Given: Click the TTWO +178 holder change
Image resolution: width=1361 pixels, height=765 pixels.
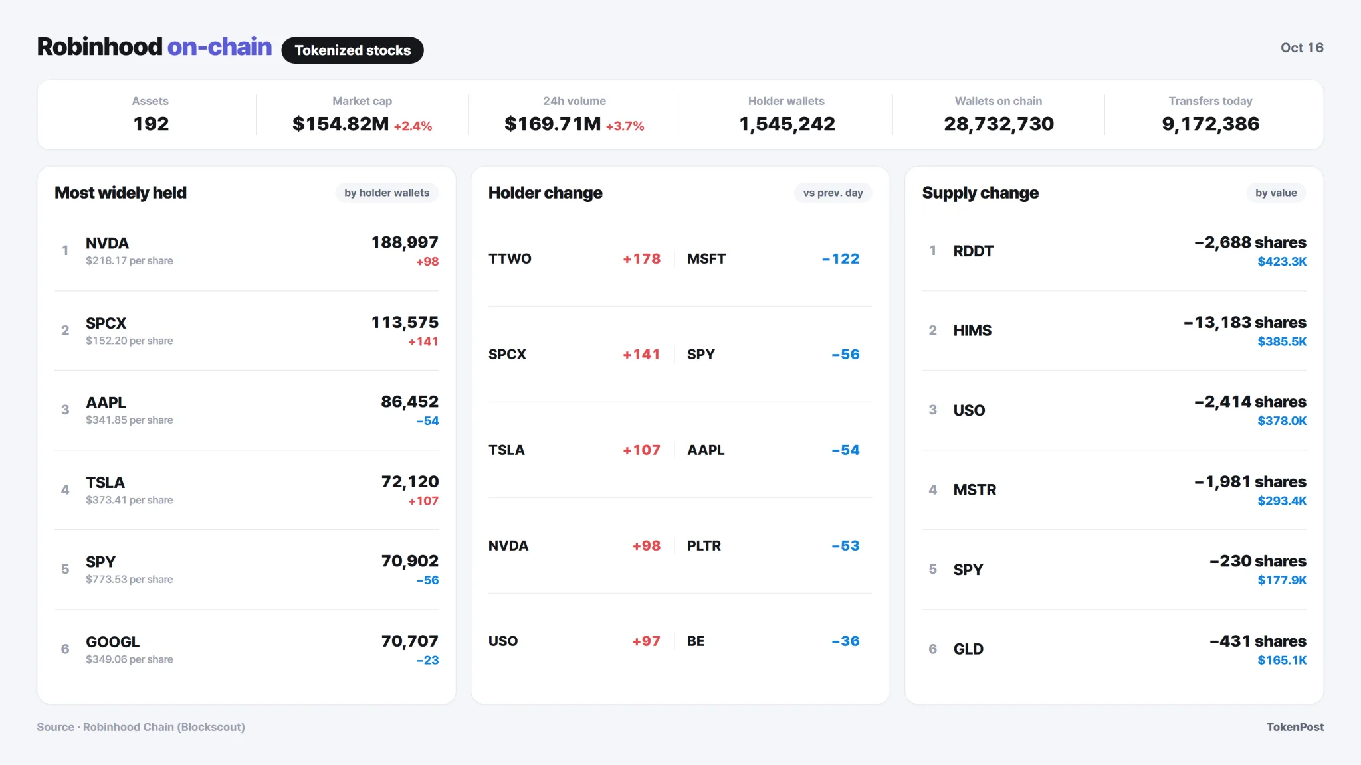Looking at the screenshot, I should point(641,258).
